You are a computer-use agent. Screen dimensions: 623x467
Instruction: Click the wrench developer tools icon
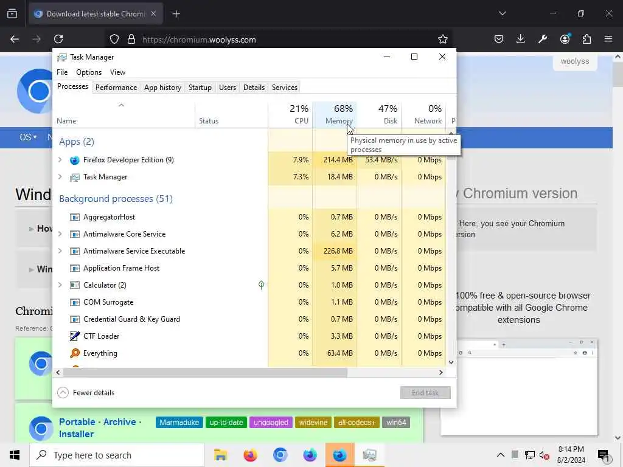543,39
